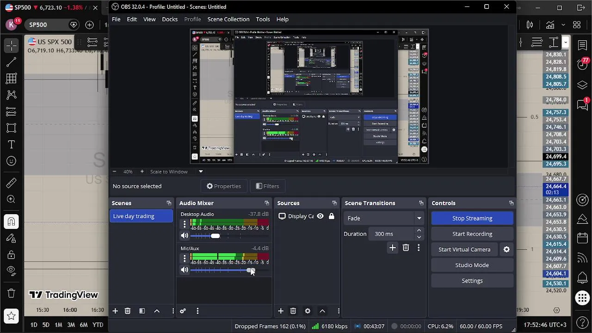Image resolution: width=592 pixels, height=333 pixels.
Task: Click the Desktop Audio volume slider
Action: pos(229,236)
